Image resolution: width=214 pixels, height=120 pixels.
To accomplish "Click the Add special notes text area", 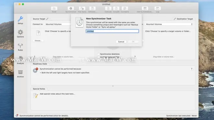I will pyautogui.click(x=57, y=94).
